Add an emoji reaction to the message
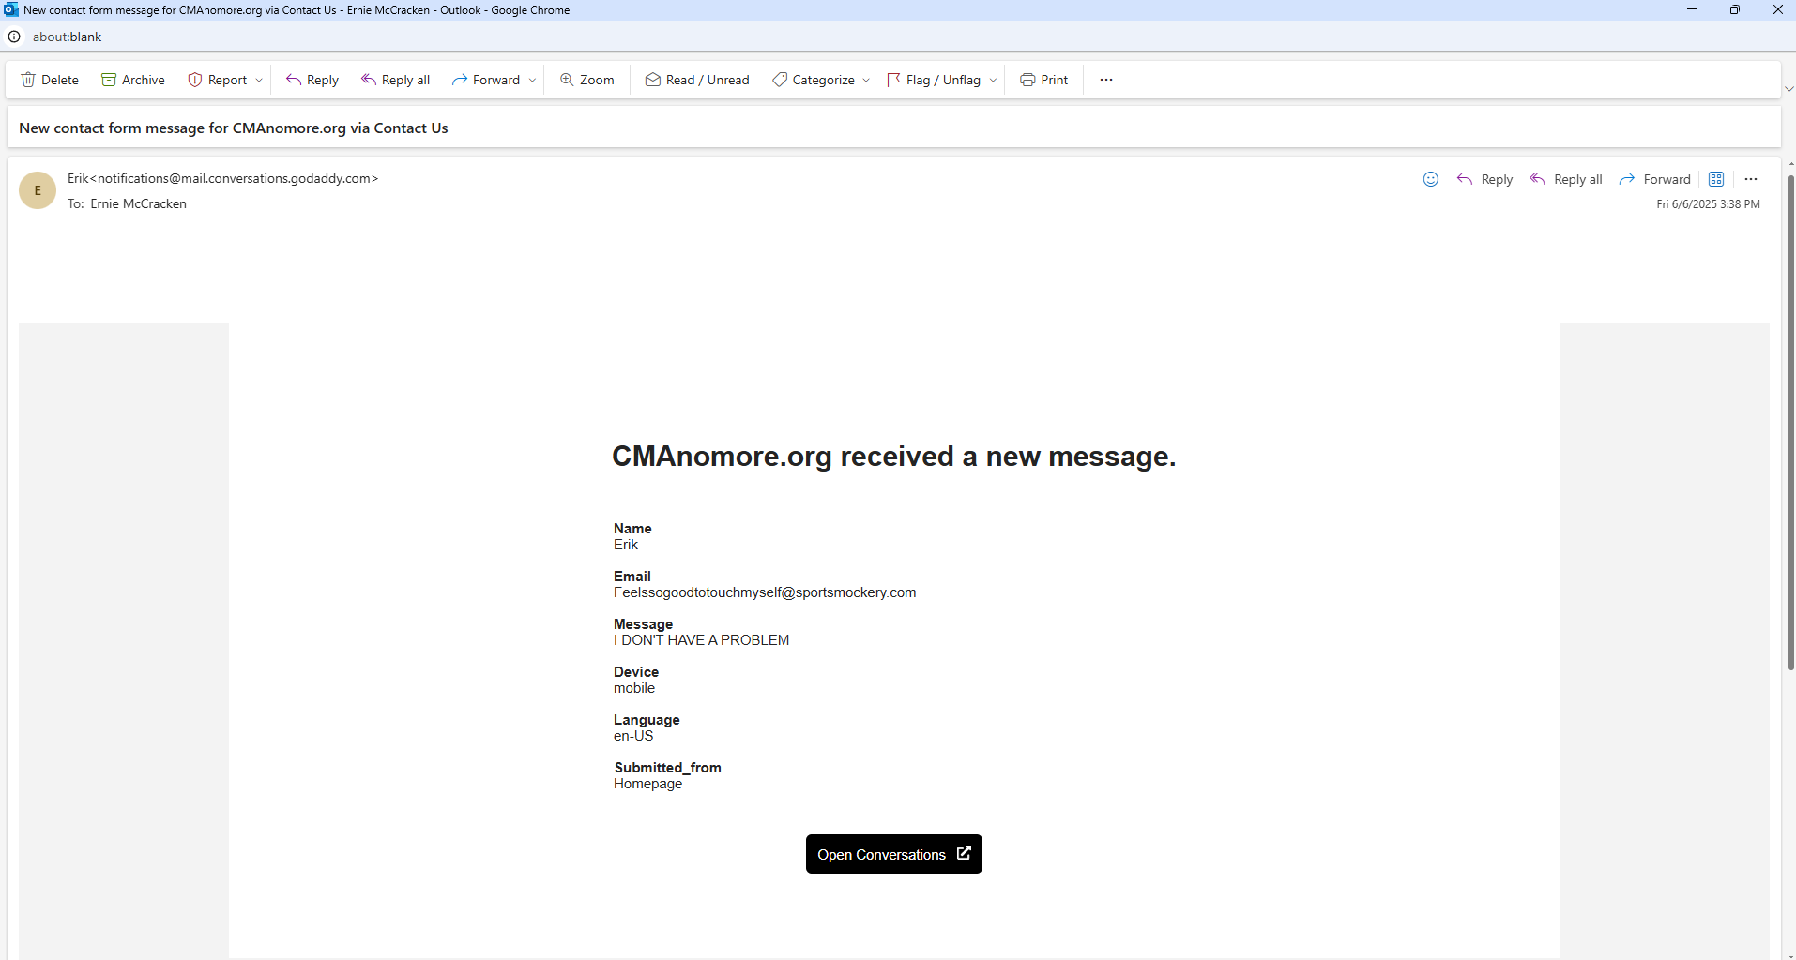 pos(1430,179)
